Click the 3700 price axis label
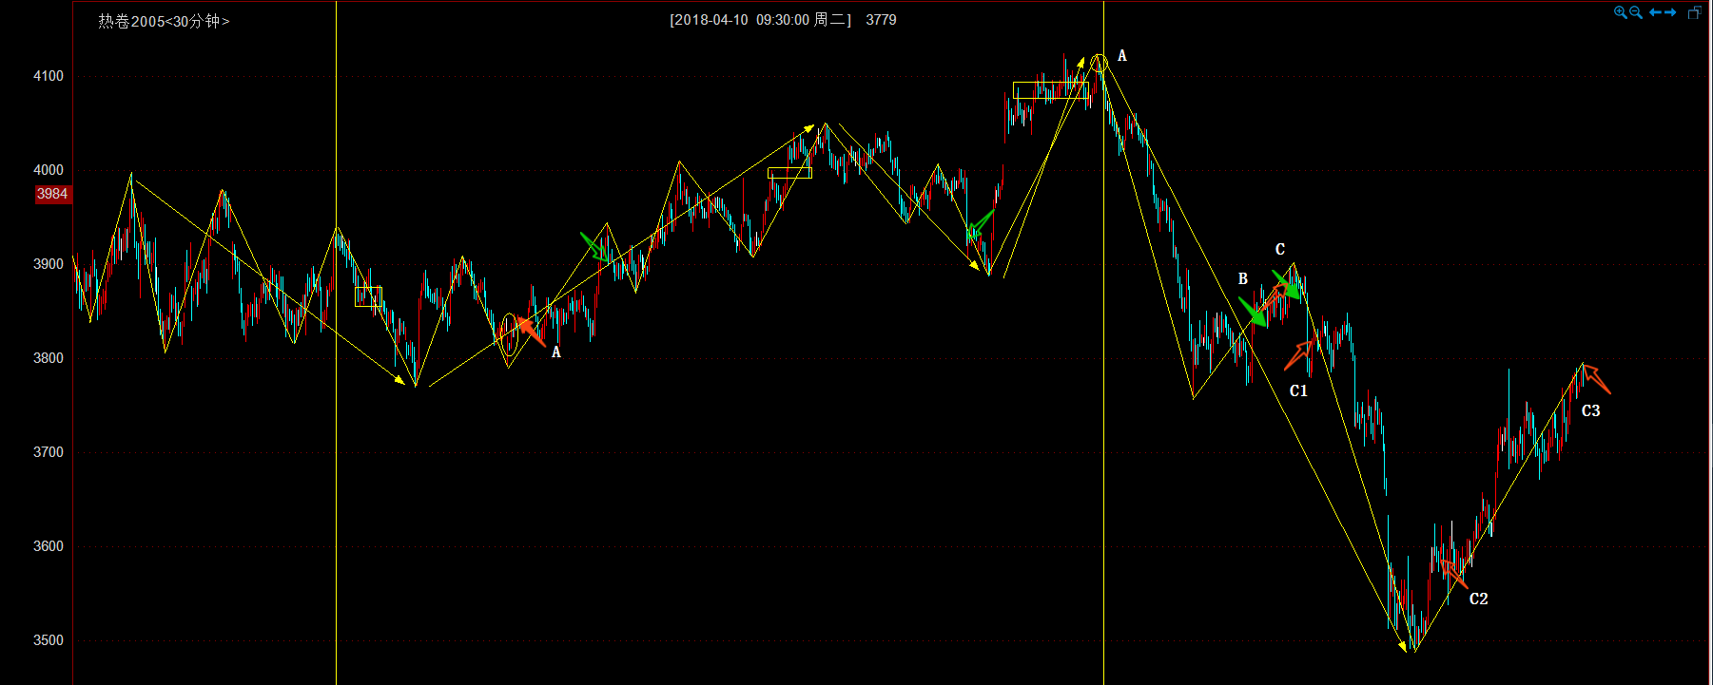The width and height of the screenshot is (1713, 685). click(49, 452)
